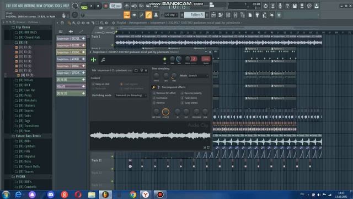
Task: Click the plugin plug icon in toolbar
Action: tap(257, 15)
